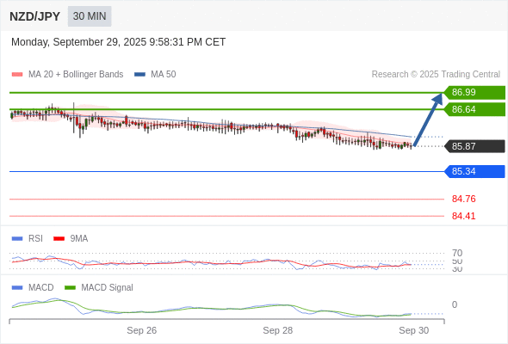This screenshot has height=344, width=508.
Task: Click the MACD legend label
Action: (40, 288)
